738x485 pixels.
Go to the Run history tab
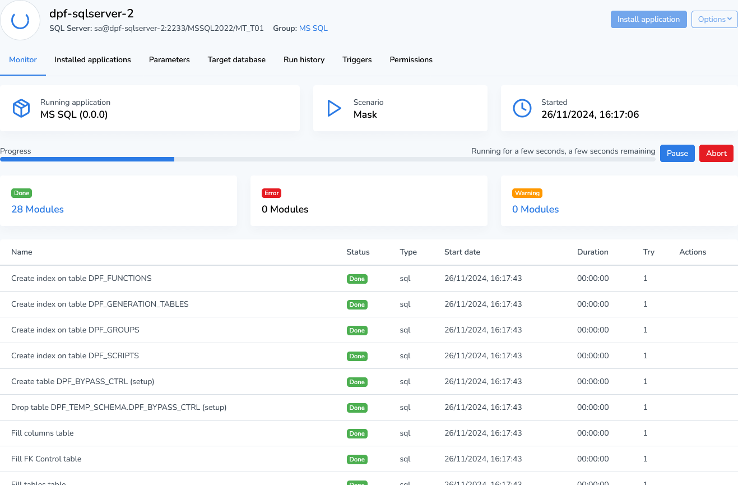click(304, 59)
